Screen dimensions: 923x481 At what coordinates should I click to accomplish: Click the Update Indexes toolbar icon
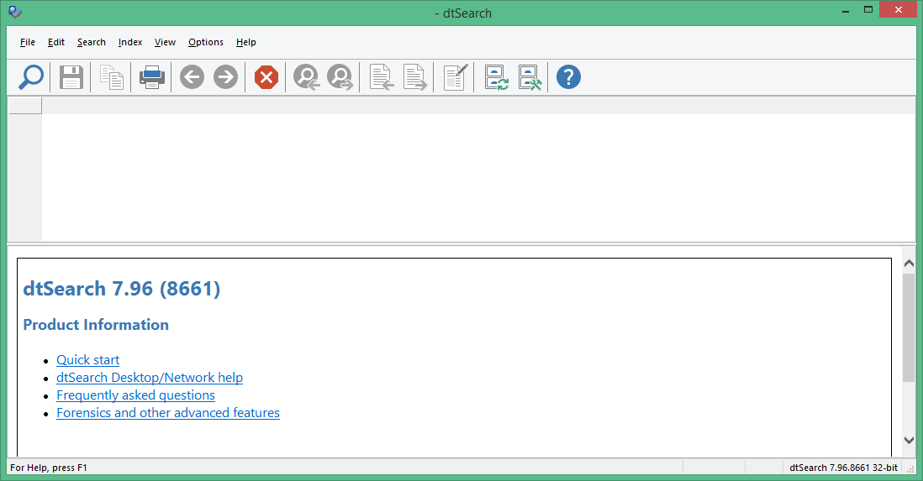[496, 77]
